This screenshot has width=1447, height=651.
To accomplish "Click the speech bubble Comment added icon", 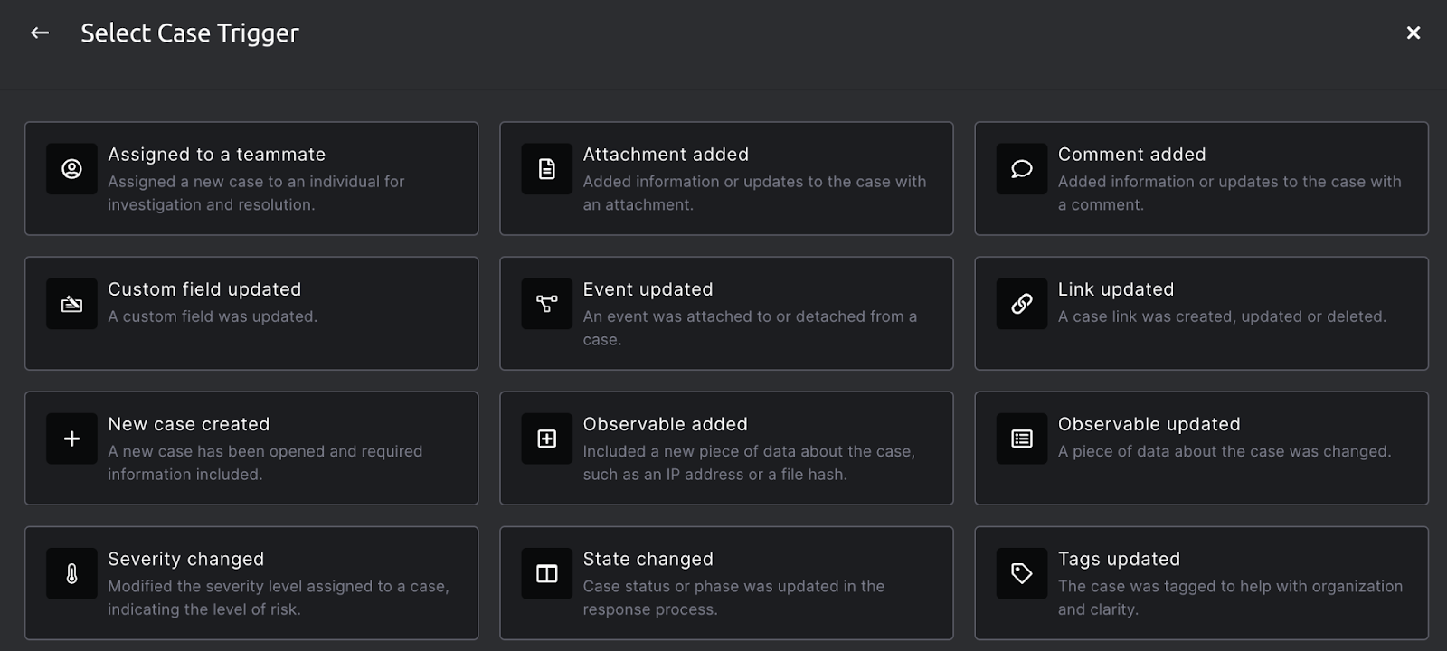I will pyautogui.click(x=1021, y=169).
